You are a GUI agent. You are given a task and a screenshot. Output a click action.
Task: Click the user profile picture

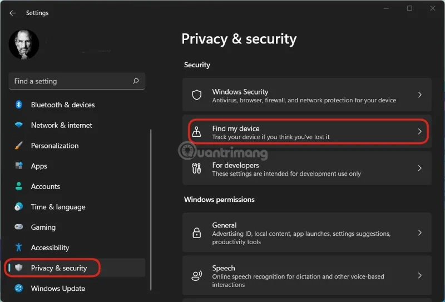click(24, 44)
